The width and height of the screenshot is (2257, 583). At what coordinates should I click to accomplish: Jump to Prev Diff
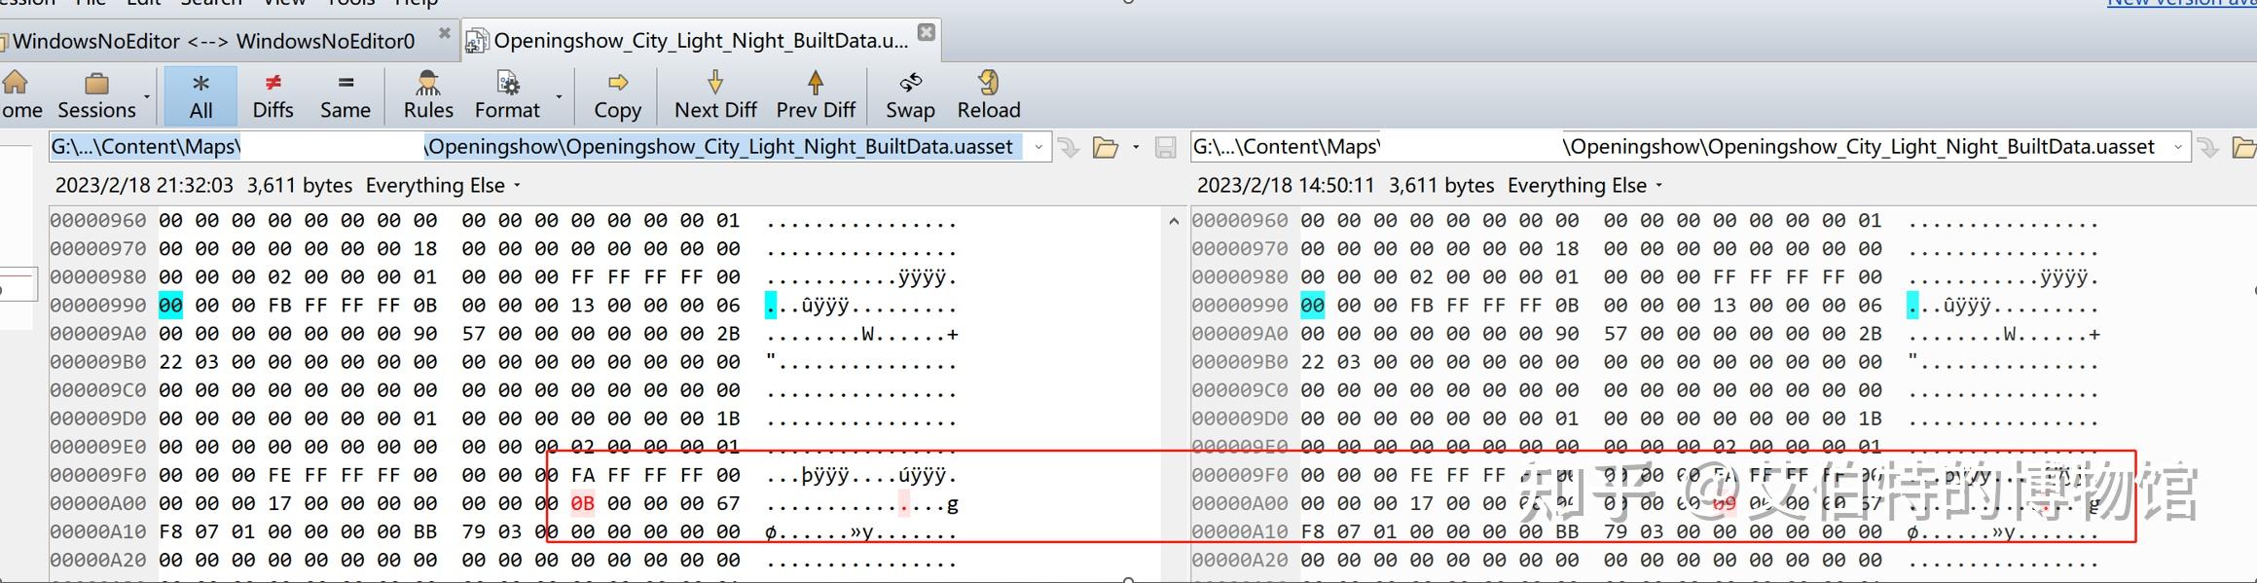816,95
